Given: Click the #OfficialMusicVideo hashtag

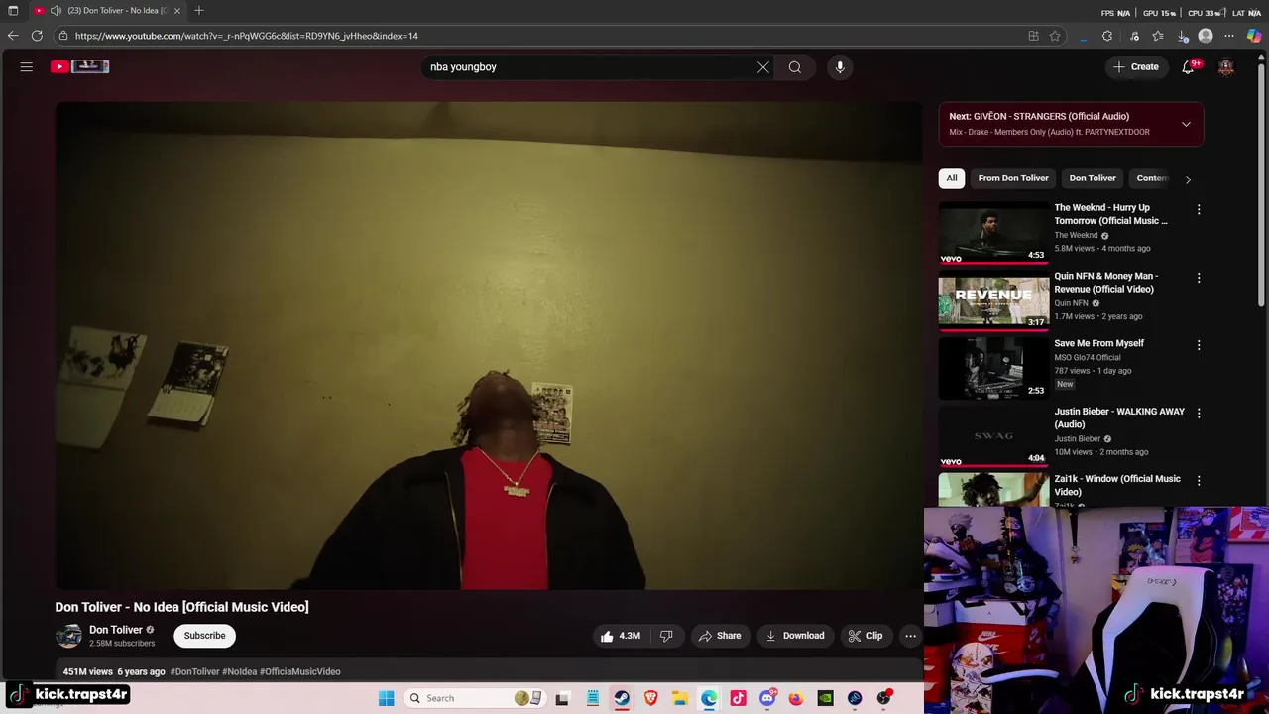Looking at the screenshot, I should coord(299,672).
